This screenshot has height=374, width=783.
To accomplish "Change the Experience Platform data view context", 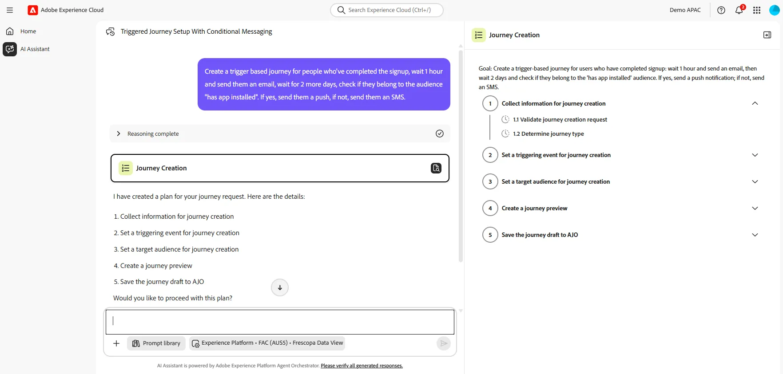I will tap(267, 343).
